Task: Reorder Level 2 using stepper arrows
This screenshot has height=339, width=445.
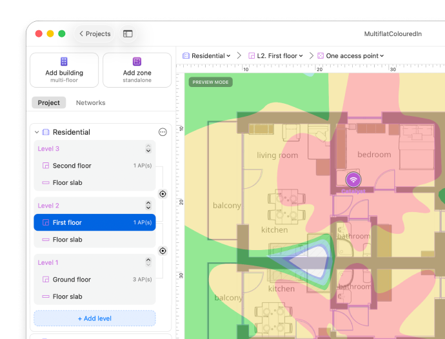Action: (x=148, y=206)
